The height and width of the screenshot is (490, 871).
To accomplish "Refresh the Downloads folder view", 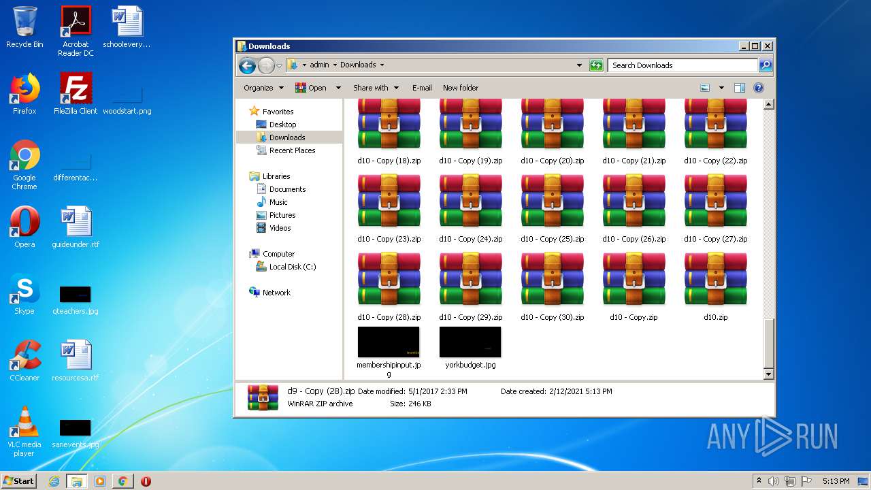I will 596,65.
